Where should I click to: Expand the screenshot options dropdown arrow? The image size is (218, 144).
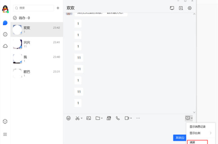coord(82,118)
